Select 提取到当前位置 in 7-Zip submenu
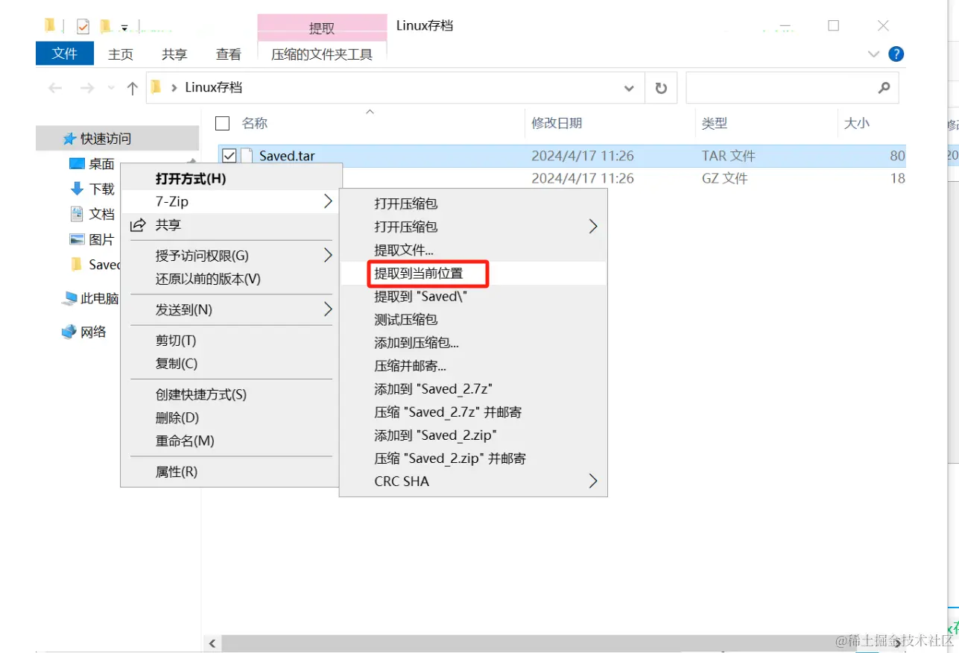The image size is (959, 653). pos(419,274)
